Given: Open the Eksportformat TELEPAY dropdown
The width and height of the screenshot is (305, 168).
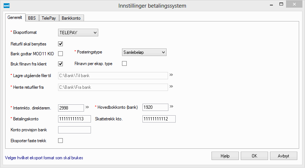Looking at the screenshot, I should (78, 33).
